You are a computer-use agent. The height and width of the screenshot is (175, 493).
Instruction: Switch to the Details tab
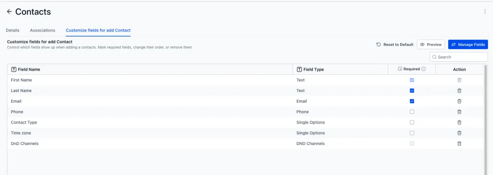pos(13,30)
